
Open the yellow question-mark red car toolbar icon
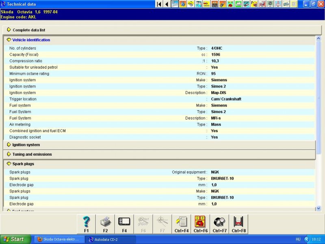(x=254, y=4)
